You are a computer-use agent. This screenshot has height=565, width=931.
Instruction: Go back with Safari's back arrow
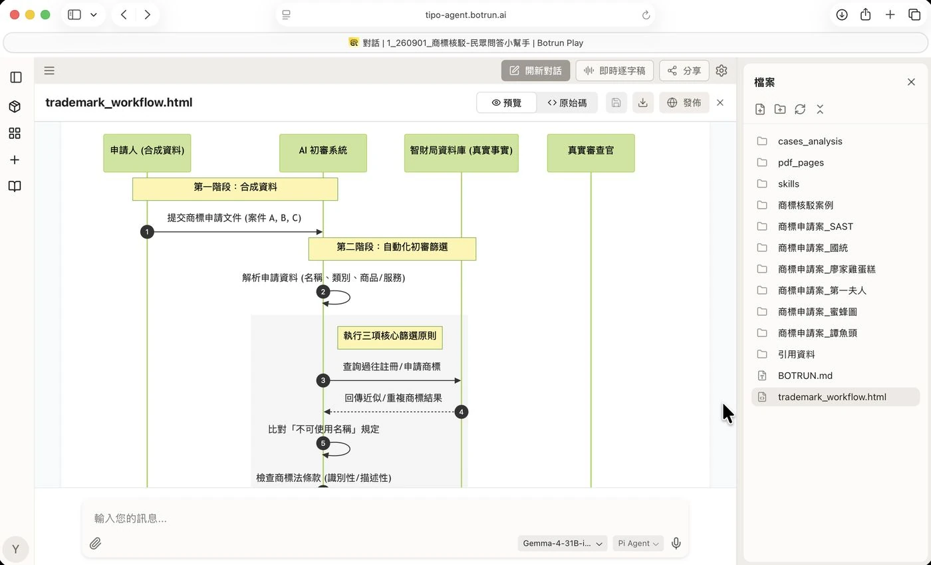point(124,15)
